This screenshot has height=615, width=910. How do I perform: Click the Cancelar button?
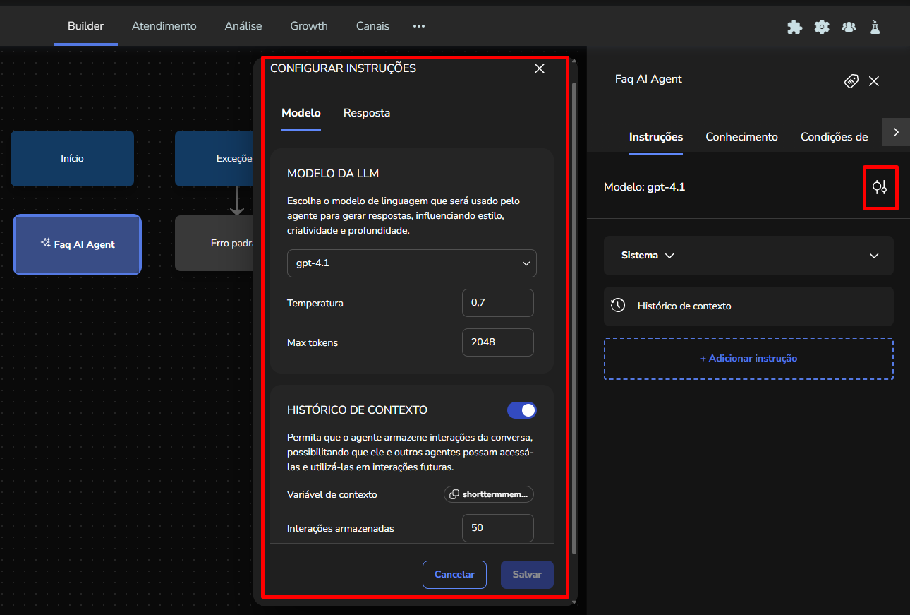click(454, 574)
